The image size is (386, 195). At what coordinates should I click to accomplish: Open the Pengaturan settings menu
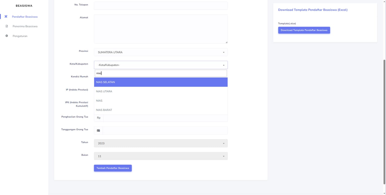pyautogui.click(x=20, y=36)
